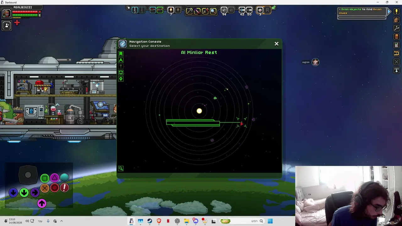Open the crafting wrench icon
This screenshot has height=226, width=402.
coord(396,28)
